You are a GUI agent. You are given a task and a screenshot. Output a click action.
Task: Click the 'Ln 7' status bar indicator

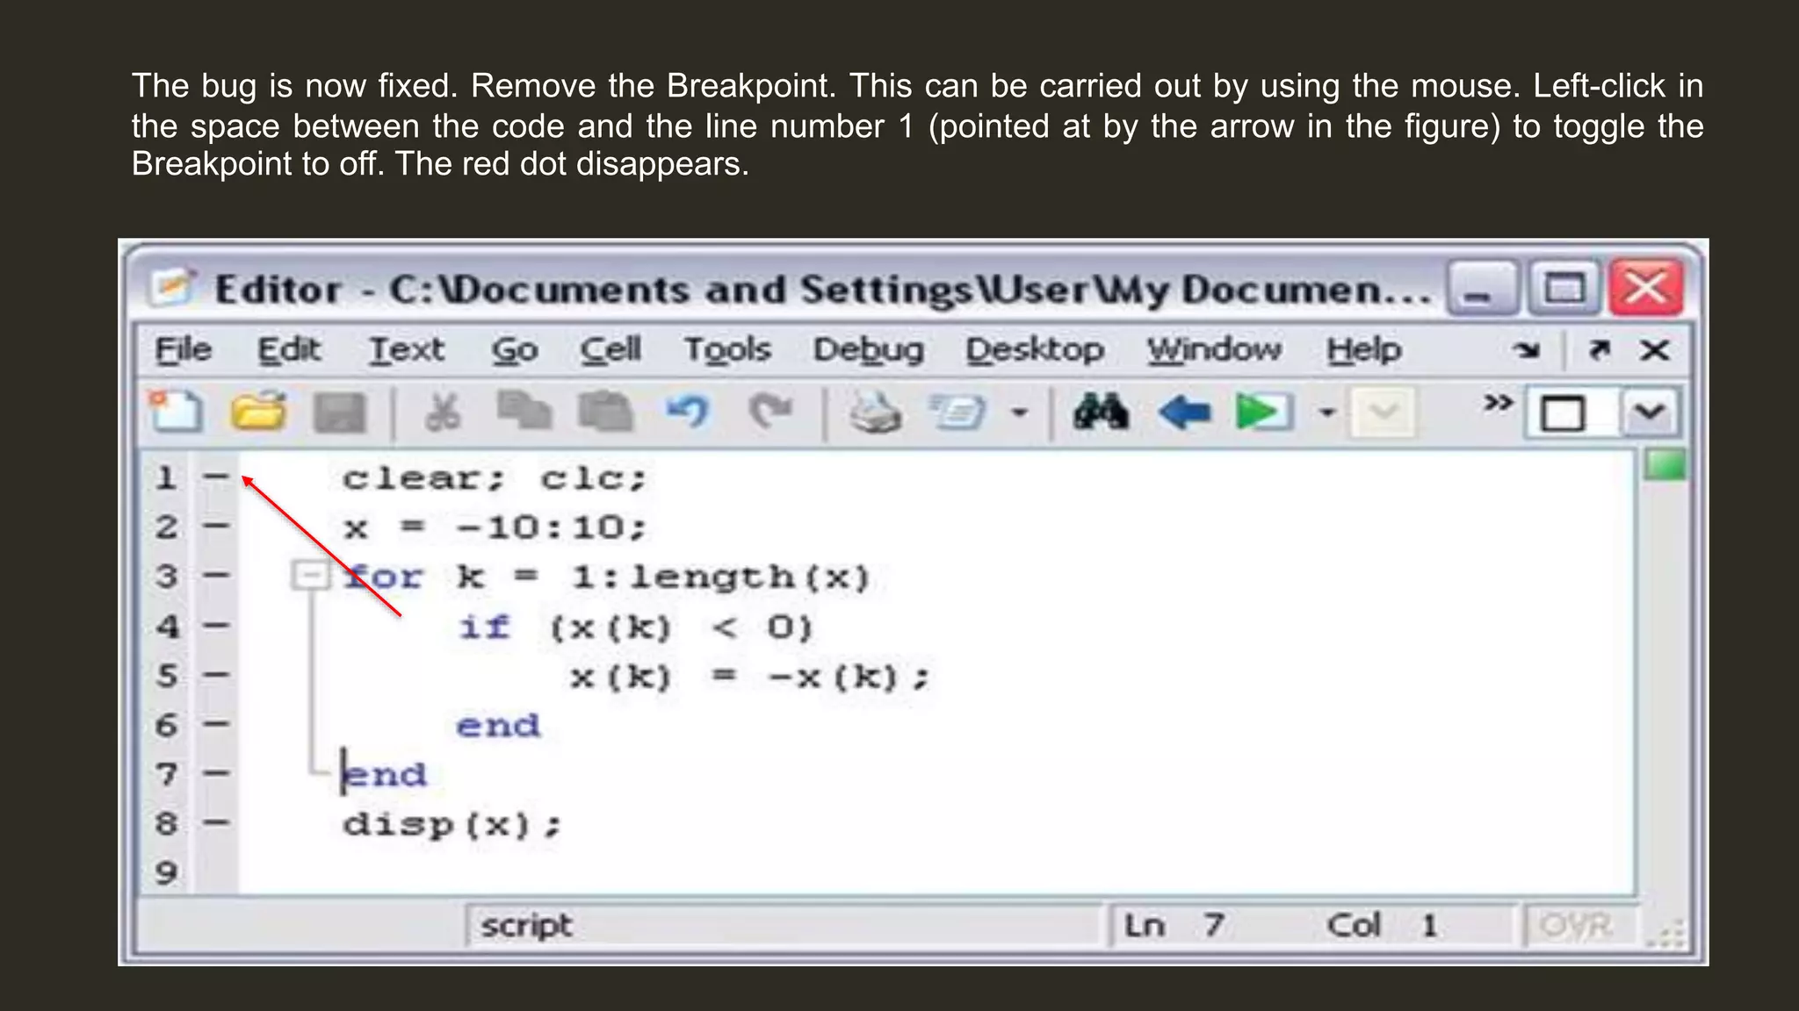point(1174,925)
